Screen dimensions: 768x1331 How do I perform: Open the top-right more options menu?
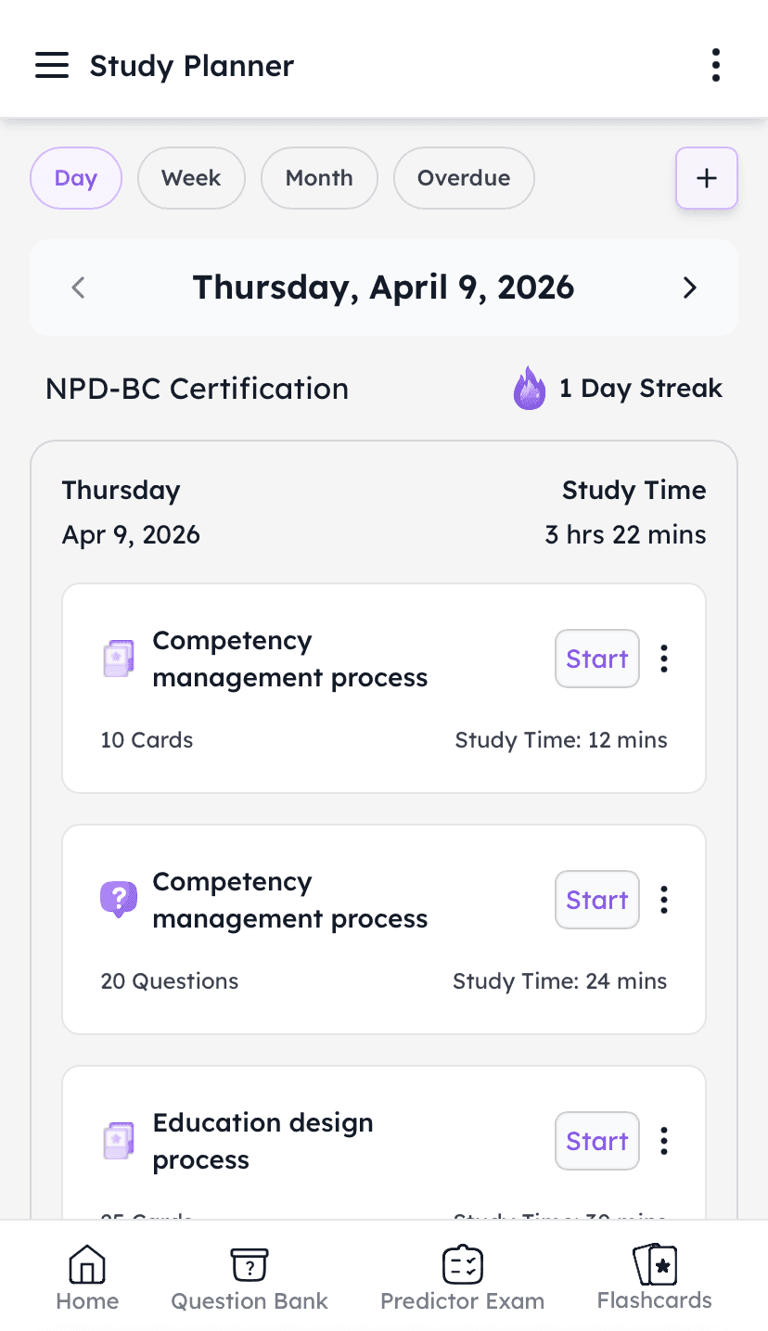[715, 66]
